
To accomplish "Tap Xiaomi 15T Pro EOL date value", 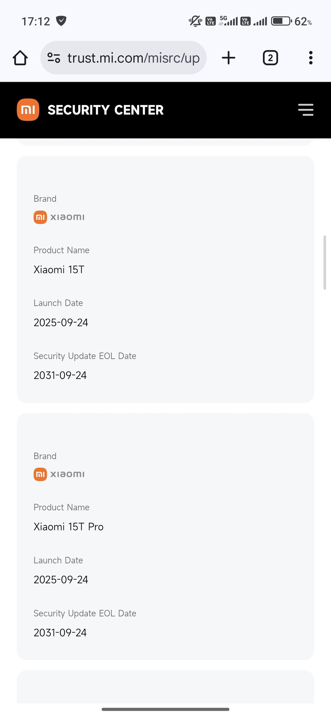I will pyautogui.click(x=60, y=633).
